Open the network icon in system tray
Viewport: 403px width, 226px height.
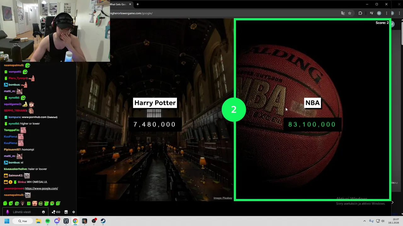(x=378, y=221)
